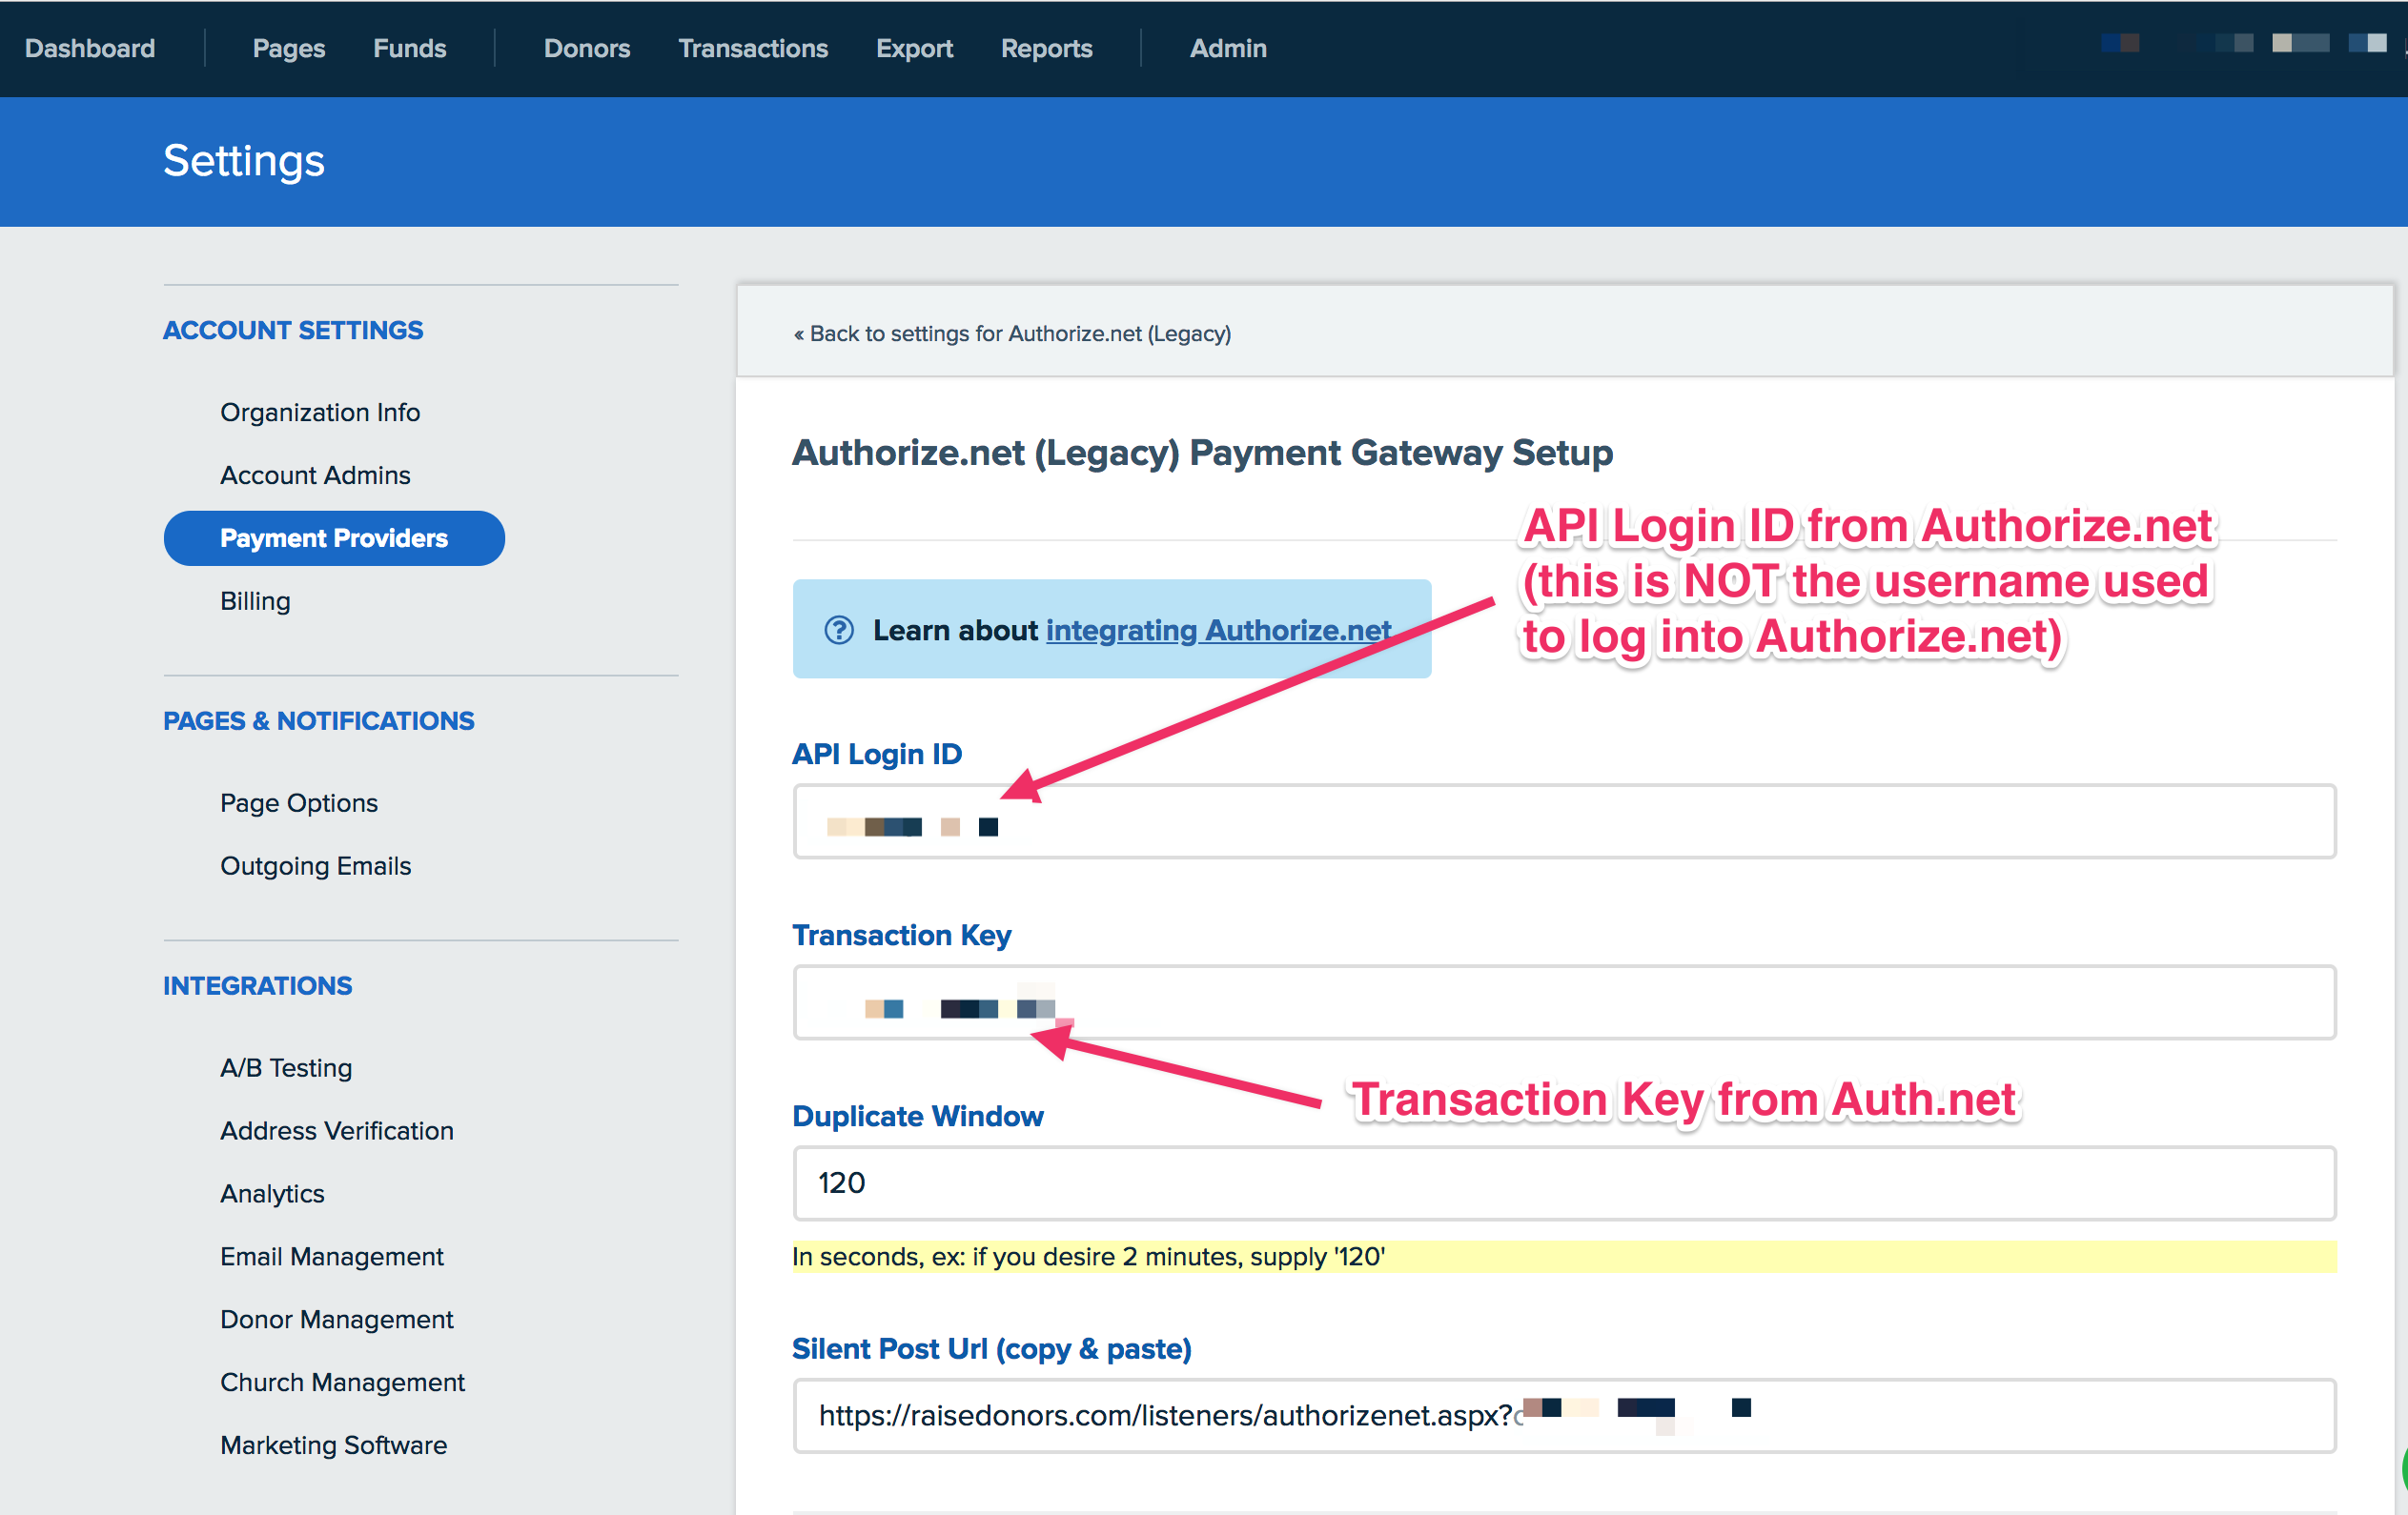The image size is (2408, 1515).
Task: Navigate to the Donors tab
Action: [586, 48]
